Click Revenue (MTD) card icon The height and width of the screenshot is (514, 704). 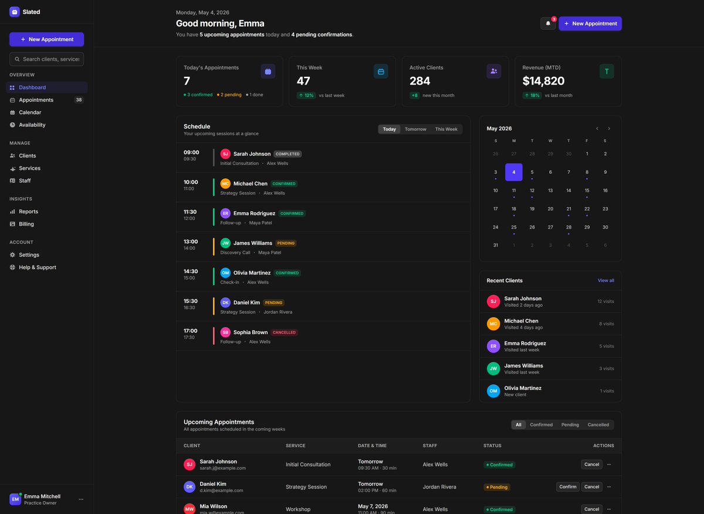pyautogui.click(x=607, y=71)
